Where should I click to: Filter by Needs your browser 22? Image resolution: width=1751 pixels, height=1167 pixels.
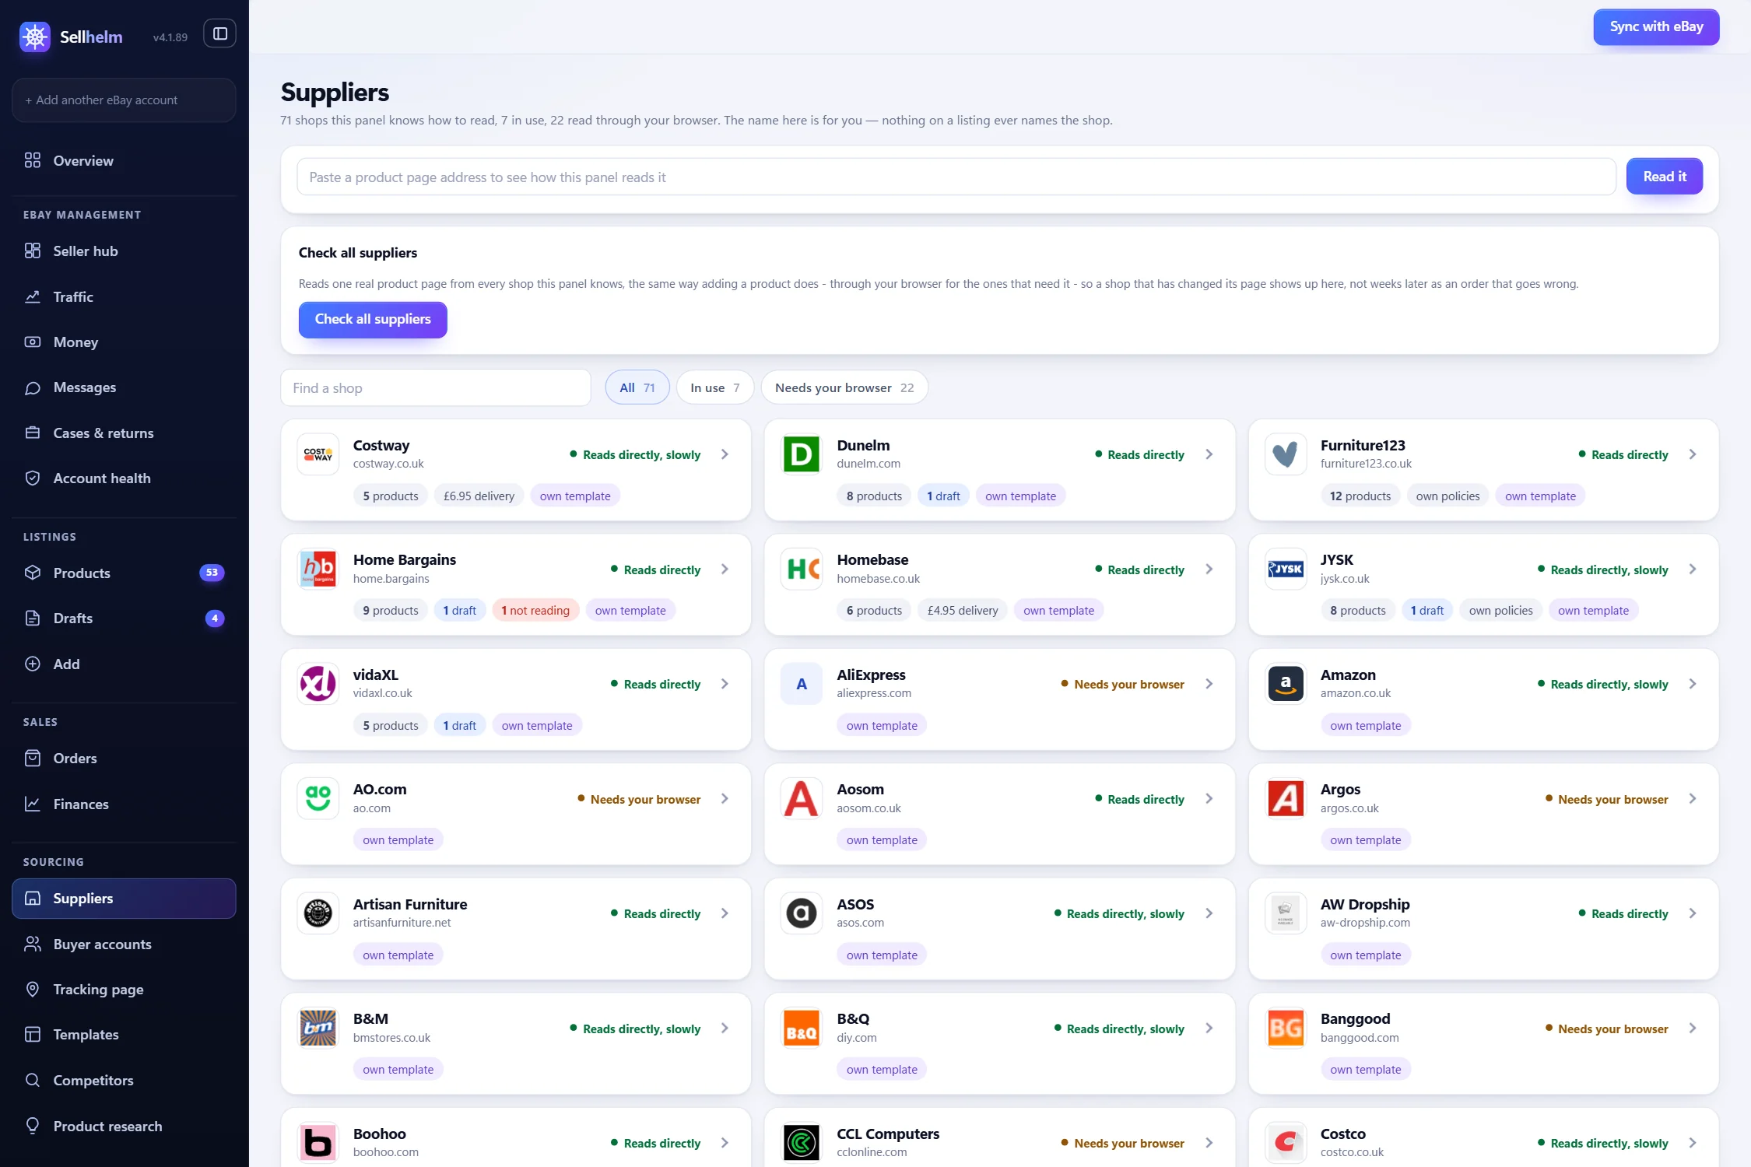[x=844, y=387]
